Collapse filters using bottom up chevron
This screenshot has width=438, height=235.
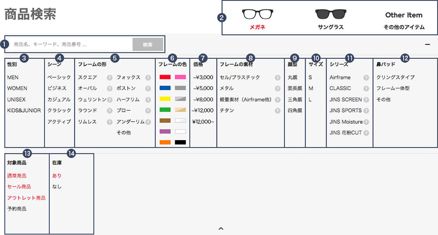pos(221,228)
